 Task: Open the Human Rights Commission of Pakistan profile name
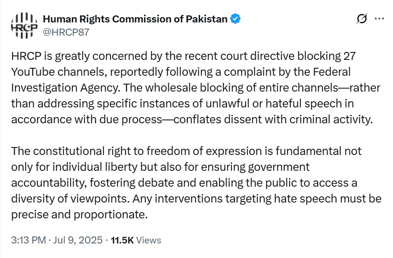click(135, 19)
